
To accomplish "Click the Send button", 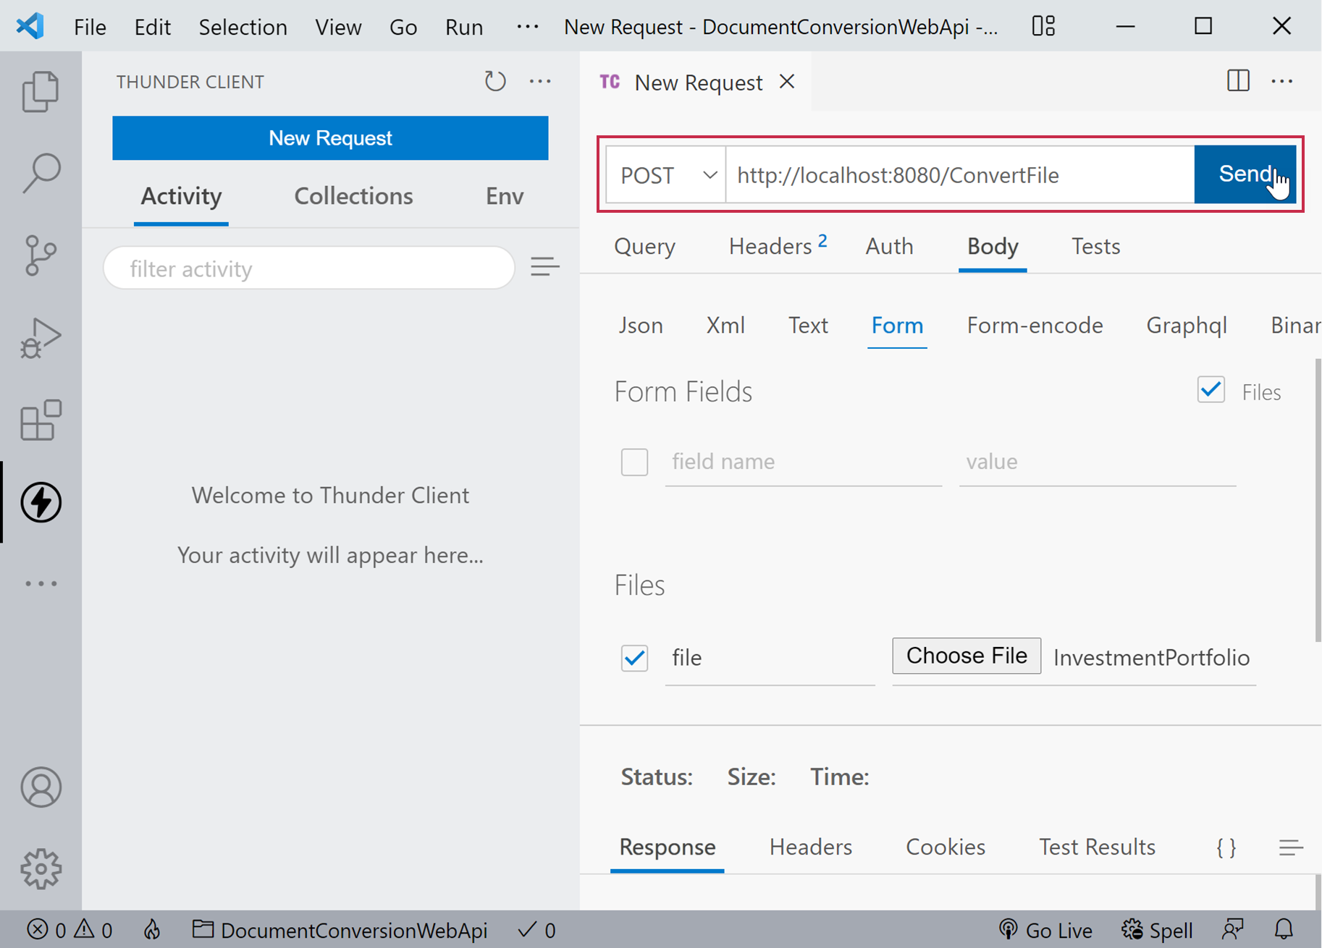I will (x=1245, y=174).
